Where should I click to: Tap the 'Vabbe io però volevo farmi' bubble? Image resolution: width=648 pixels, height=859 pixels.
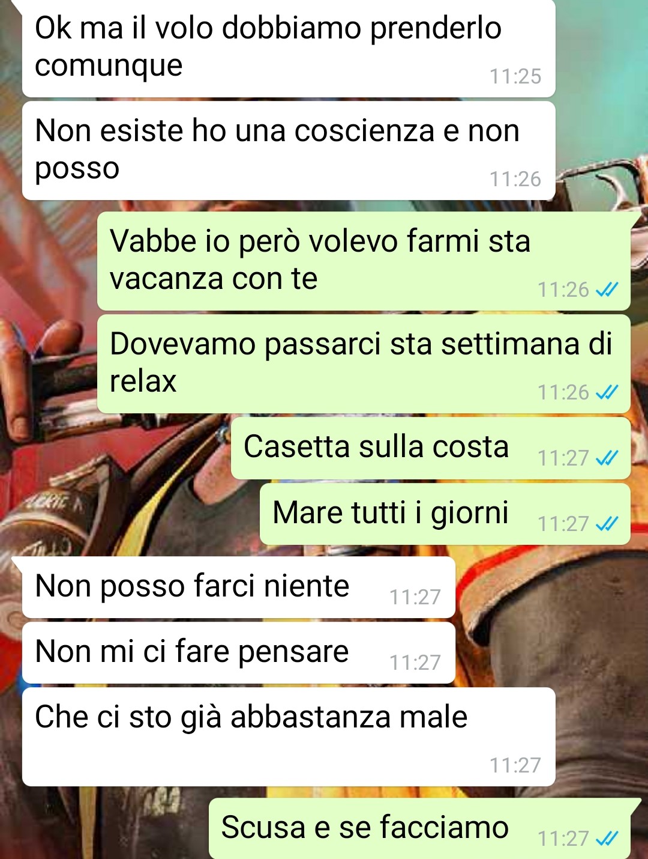point(364,261)
